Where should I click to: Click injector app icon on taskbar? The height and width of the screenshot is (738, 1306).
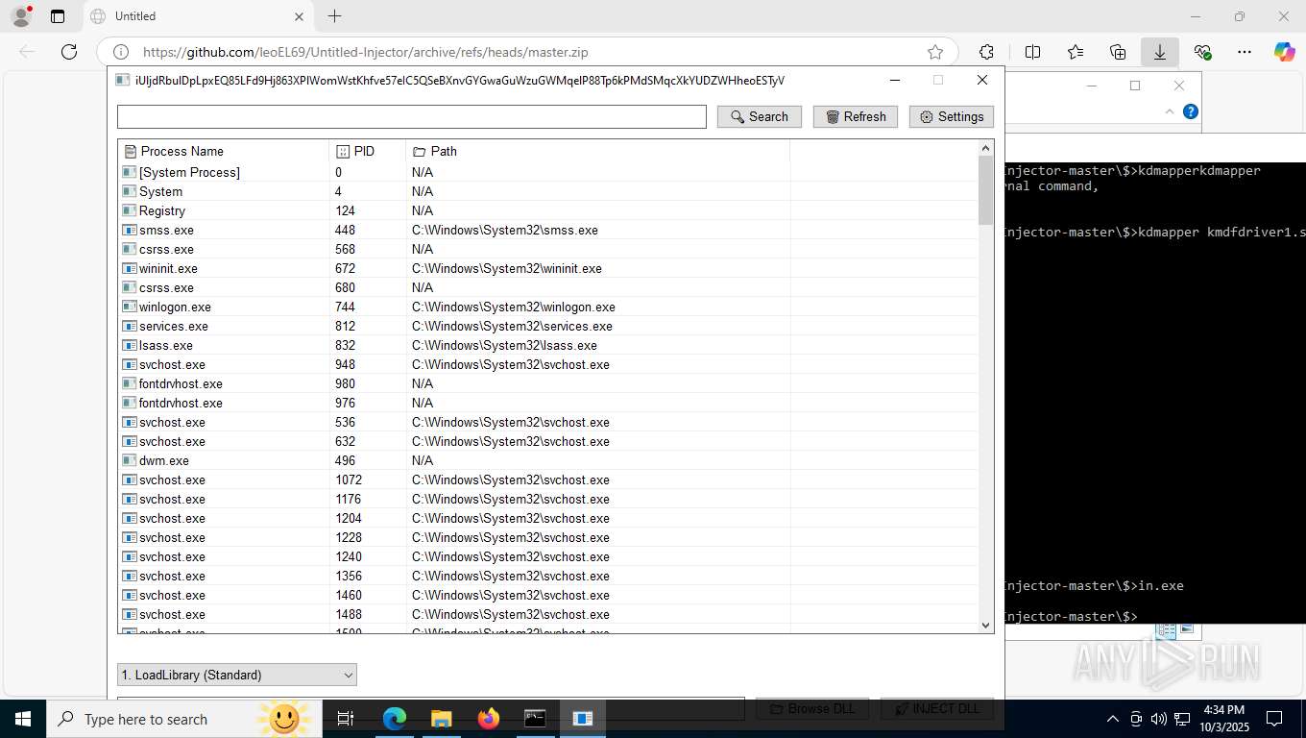(x=583, y=719)
